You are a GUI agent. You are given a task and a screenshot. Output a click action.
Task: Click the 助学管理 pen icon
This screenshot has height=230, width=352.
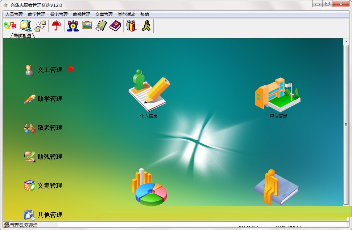point(30,99)
